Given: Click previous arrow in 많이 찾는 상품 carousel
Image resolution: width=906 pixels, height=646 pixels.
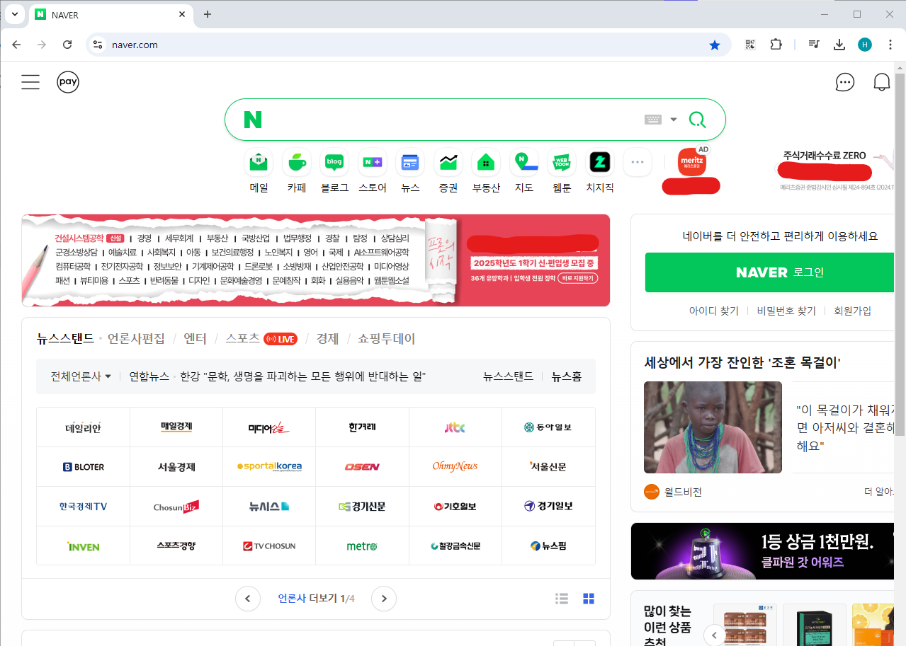Looking at the screenshot, I should 713,635.
